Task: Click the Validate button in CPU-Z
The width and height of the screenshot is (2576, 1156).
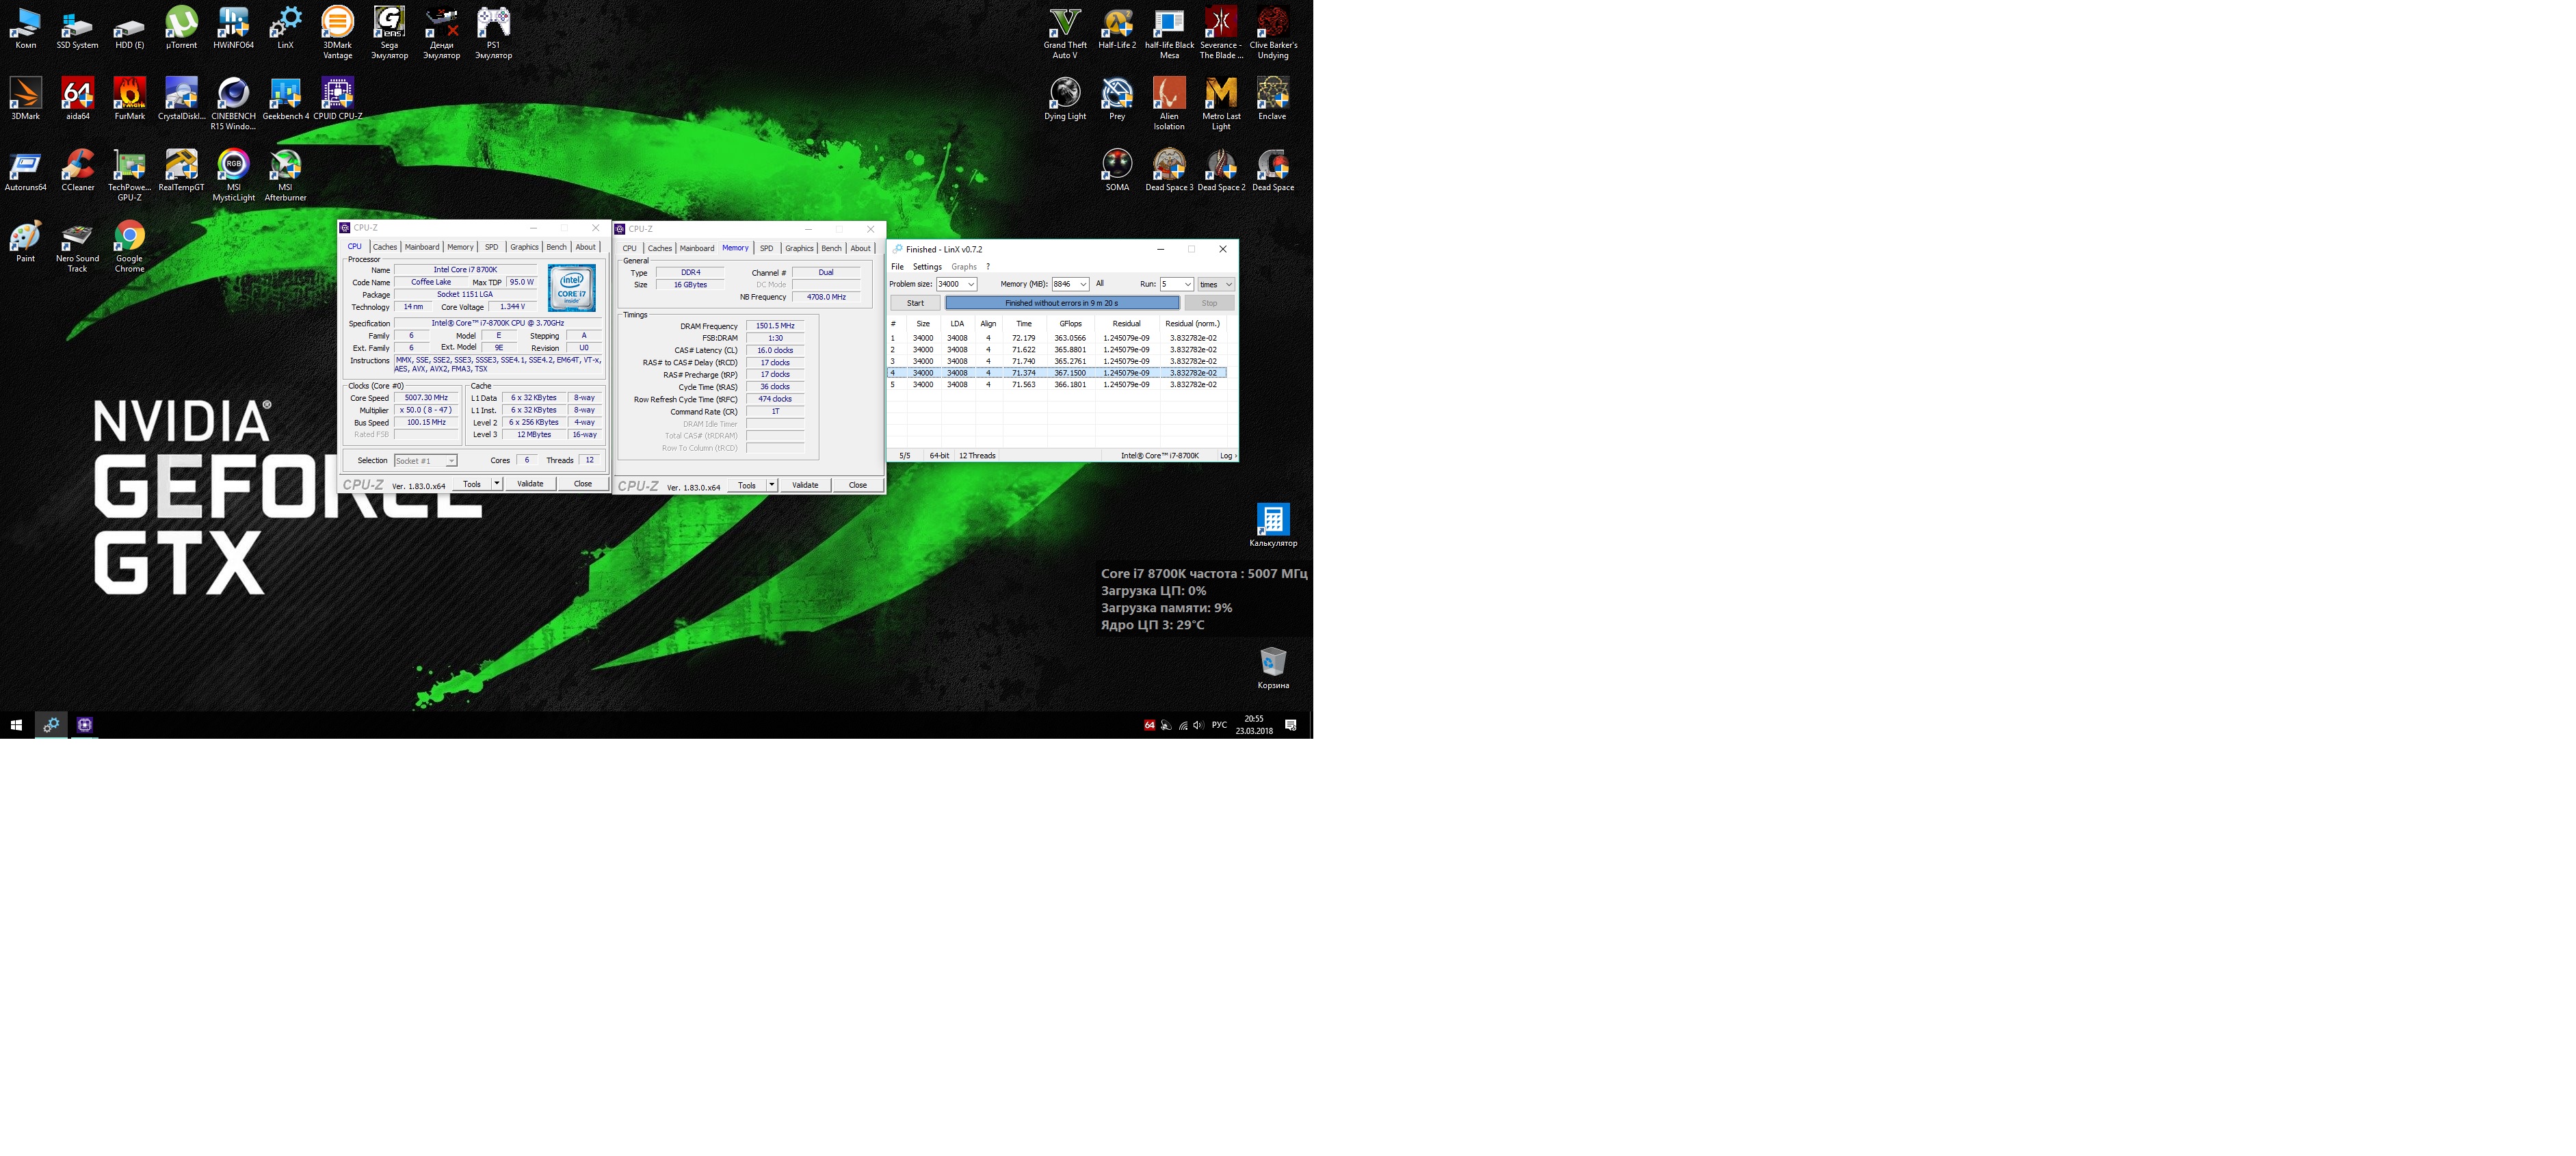Action: click(x=530, y=484)
